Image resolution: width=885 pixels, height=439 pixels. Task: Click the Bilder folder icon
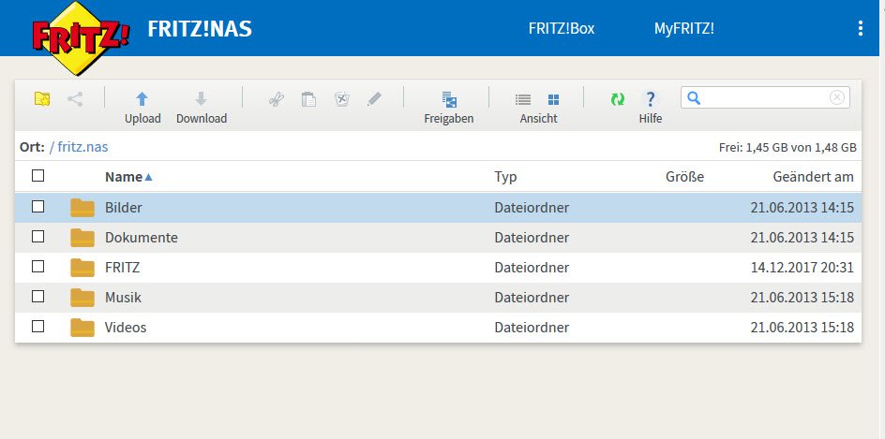tap(82, 208)
